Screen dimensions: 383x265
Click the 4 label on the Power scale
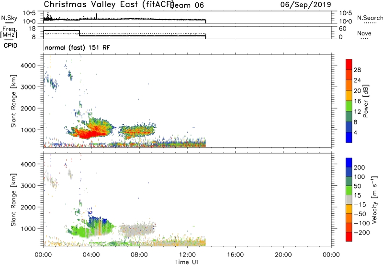(355, 132)
